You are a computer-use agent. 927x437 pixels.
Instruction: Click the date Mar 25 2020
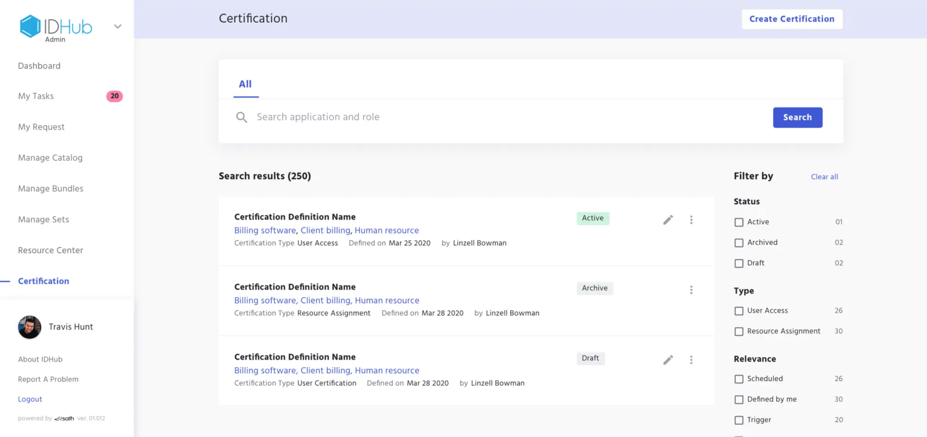coord(410,243)
